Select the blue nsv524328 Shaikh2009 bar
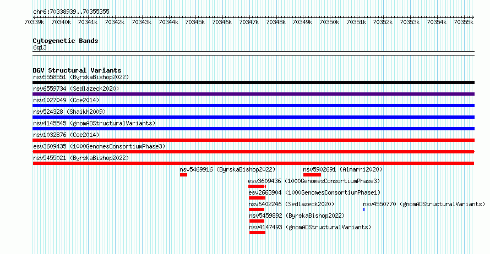 click(x=253, y=117)
